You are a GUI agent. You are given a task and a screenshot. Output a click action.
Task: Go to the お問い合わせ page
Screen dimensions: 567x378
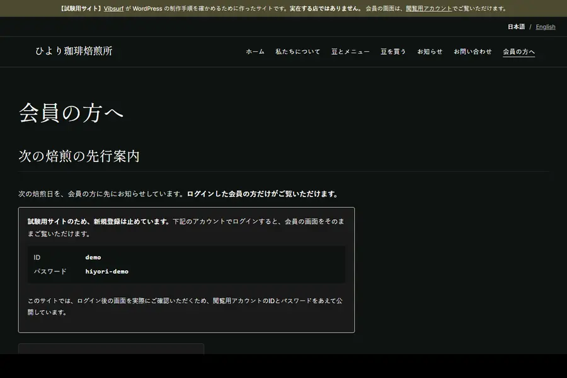[472, 52]
